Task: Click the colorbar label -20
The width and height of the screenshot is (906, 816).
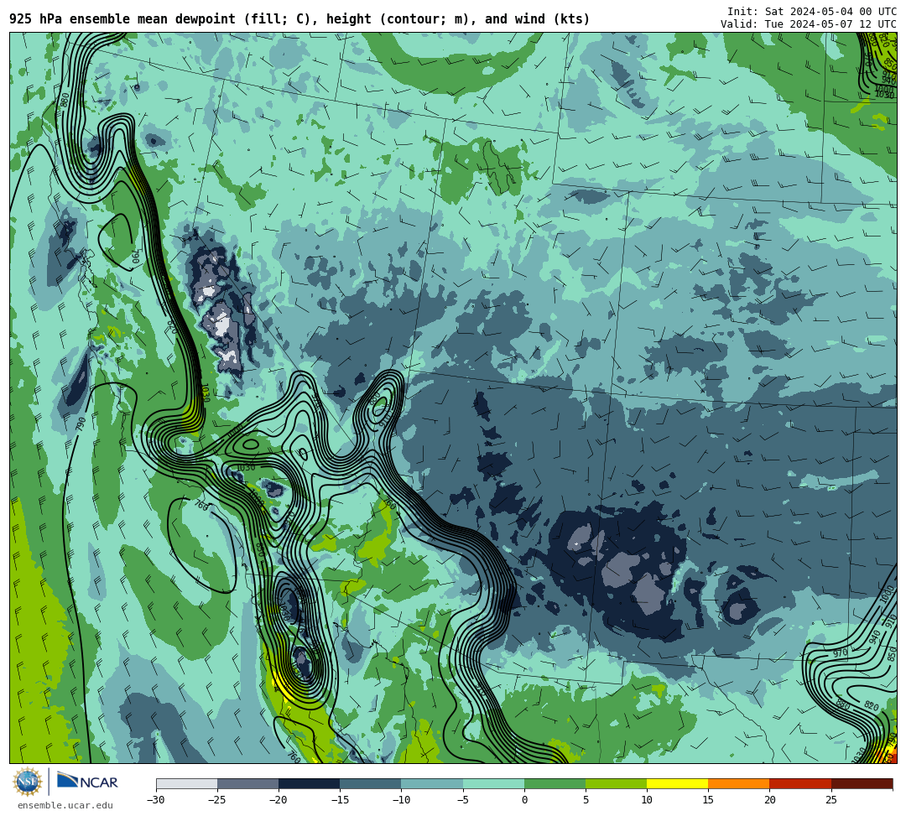Action: pos(279,800)
